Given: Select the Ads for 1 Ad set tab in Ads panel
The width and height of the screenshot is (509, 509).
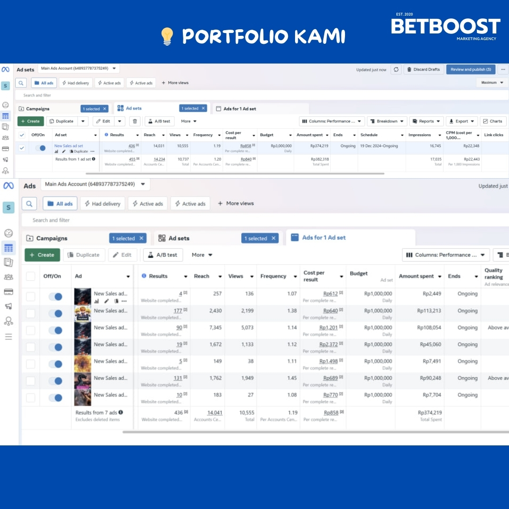Looking at the screenshot, I should coord(350,237).
